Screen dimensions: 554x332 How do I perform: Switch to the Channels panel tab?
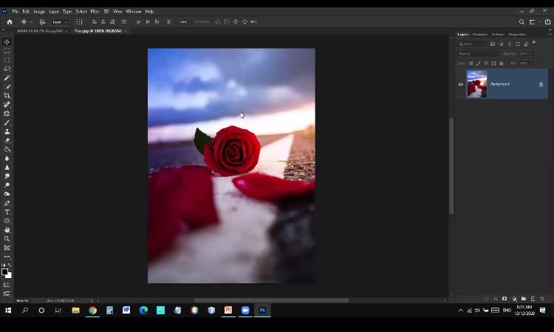click(480, 34)
